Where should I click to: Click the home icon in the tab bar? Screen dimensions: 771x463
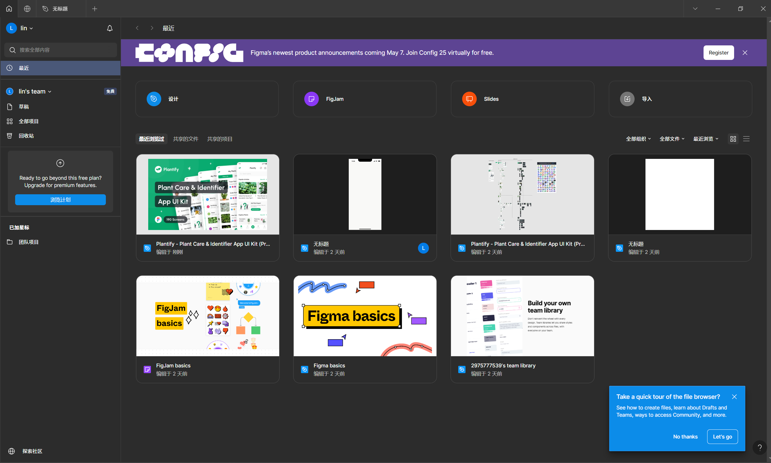(x=9, y=9)
